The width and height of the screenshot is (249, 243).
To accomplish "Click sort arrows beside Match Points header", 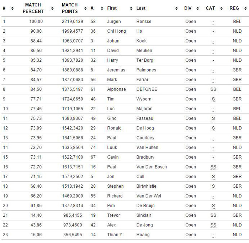I will click(85, 8).
